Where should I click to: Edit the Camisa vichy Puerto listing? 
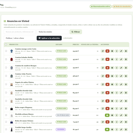click(x=121, y=76)
